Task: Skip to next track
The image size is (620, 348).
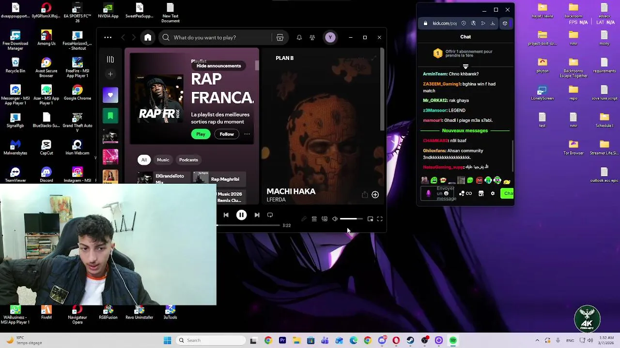Action: (x=257, y=215)
